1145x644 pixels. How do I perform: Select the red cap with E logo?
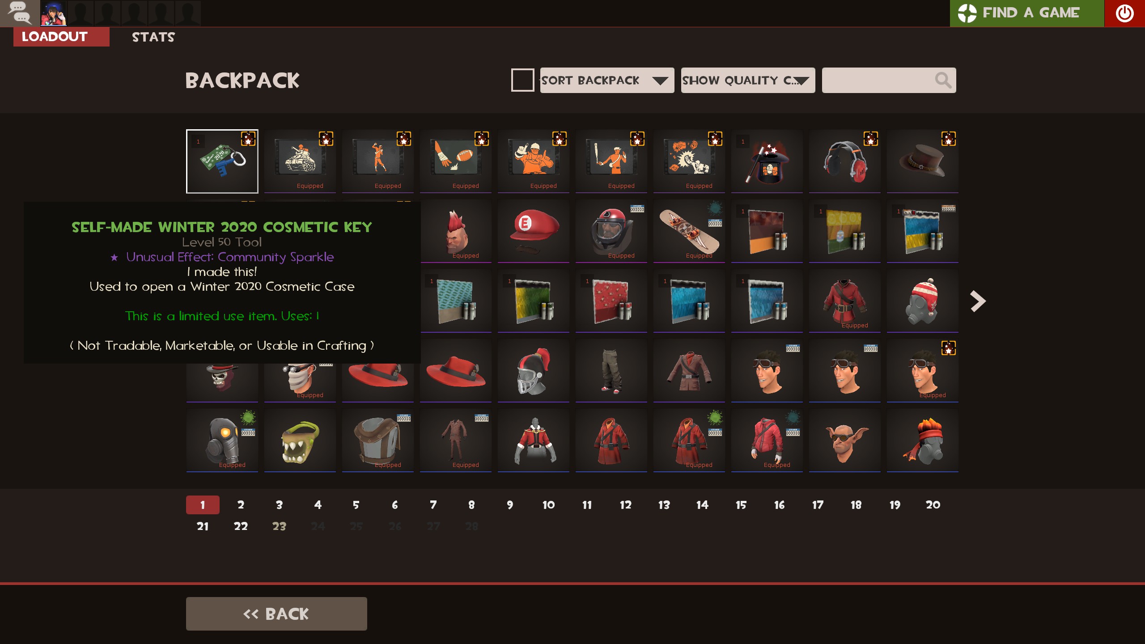[533, 231]
